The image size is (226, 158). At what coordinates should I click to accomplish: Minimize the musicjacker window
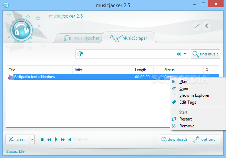[x=194, y=5]
